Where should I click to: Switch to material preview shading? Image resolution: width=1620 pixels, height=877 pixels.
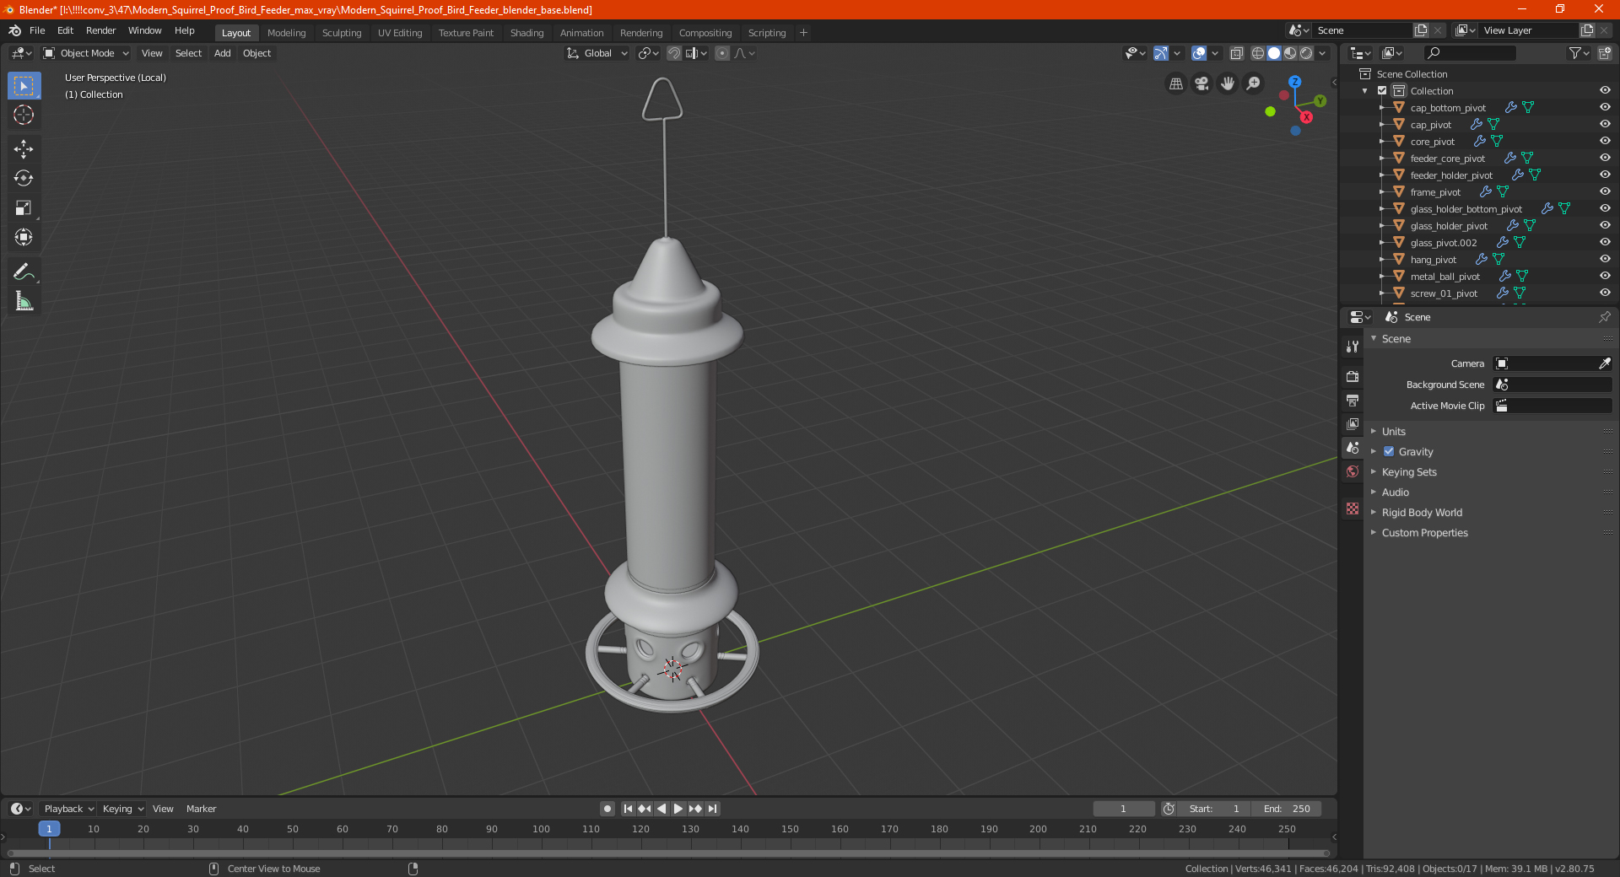pos(1290,53)
